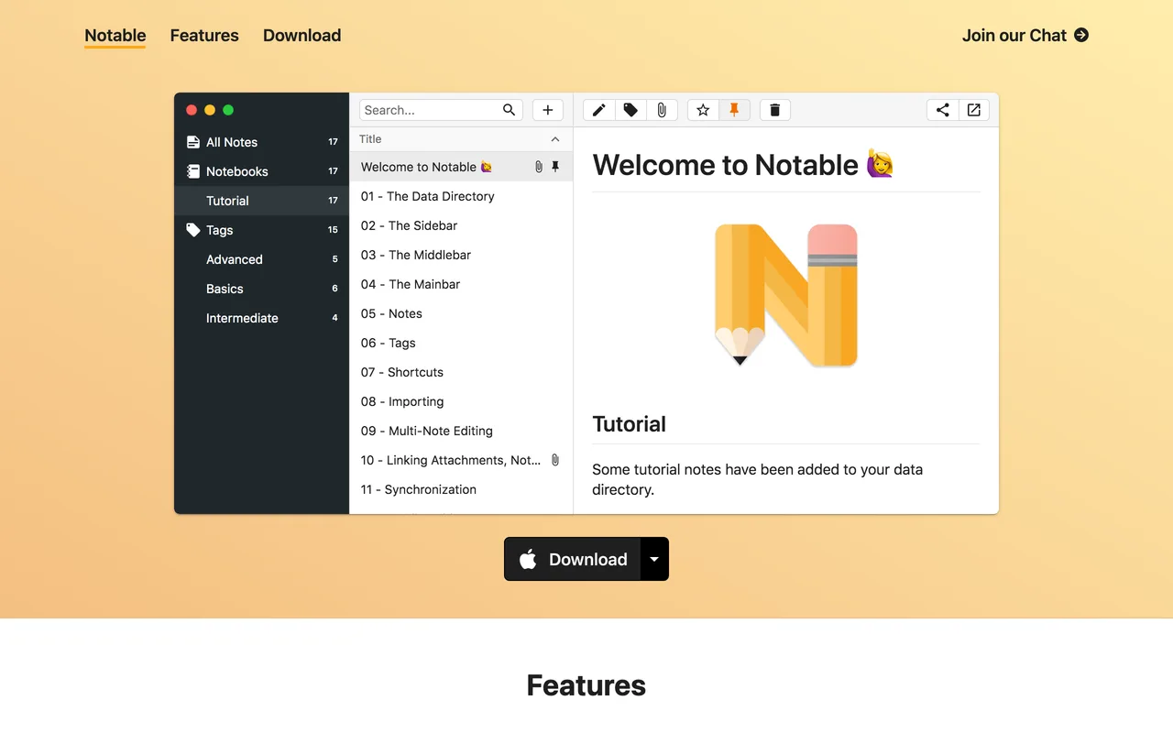This screenshot has width=1173, height=733.
Task: Click the Notebooks icon in sidebar
Action: tap(193, 171)
